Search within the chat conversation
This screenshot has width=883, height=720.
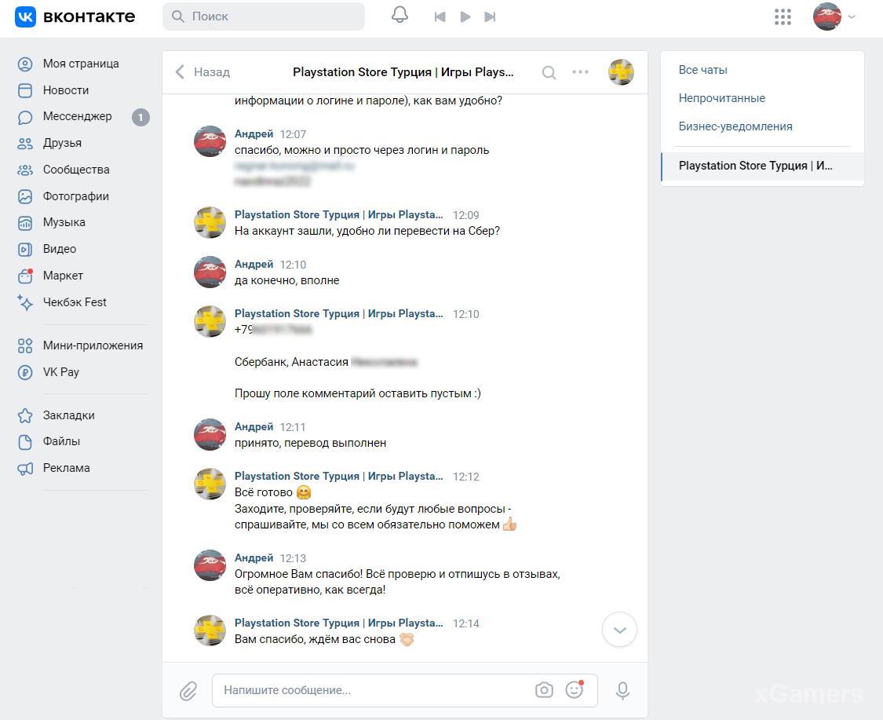click(x=549, y=72)
